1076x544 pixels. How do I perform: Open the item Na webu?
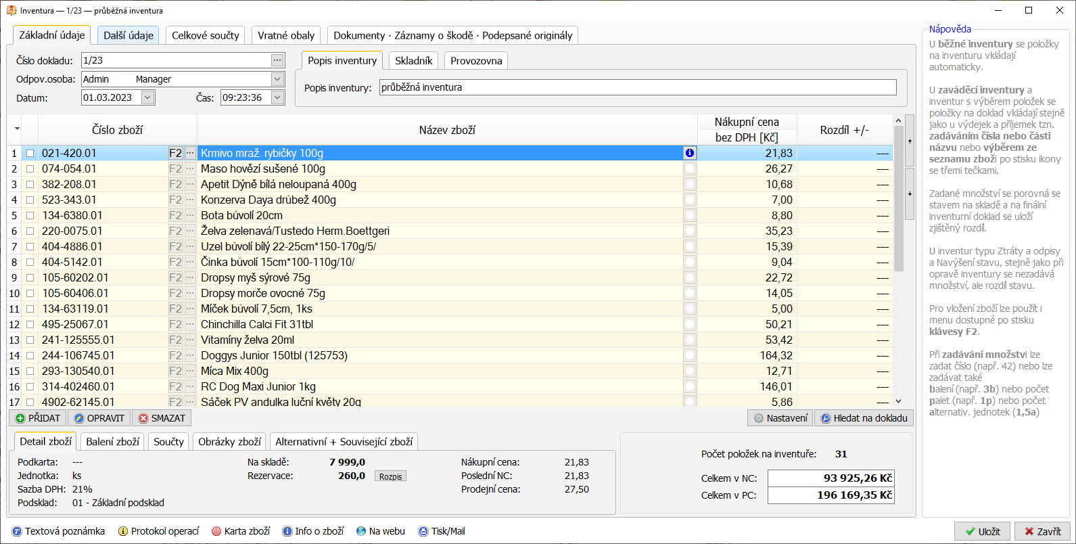tap(381, 531)
